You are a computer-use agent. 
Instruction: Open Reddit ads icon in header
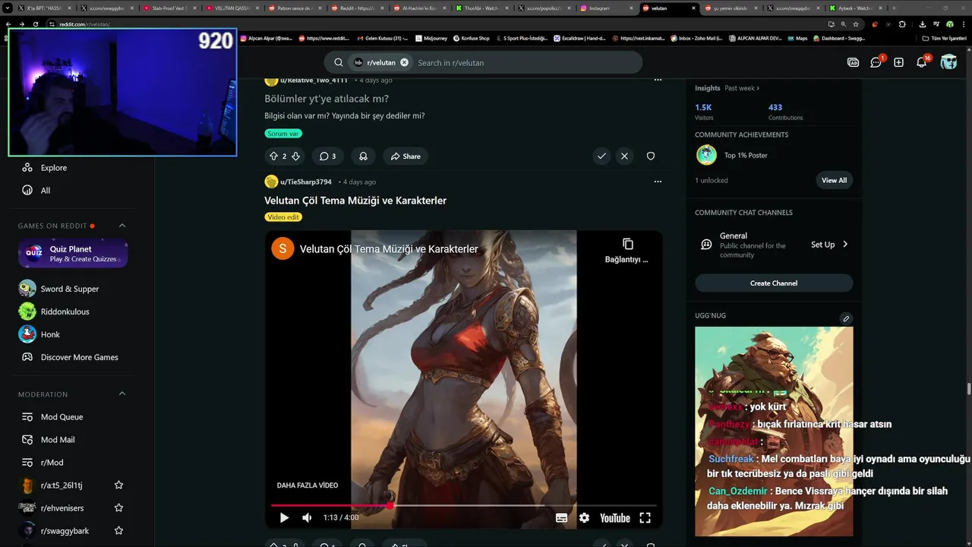(853, 62)
